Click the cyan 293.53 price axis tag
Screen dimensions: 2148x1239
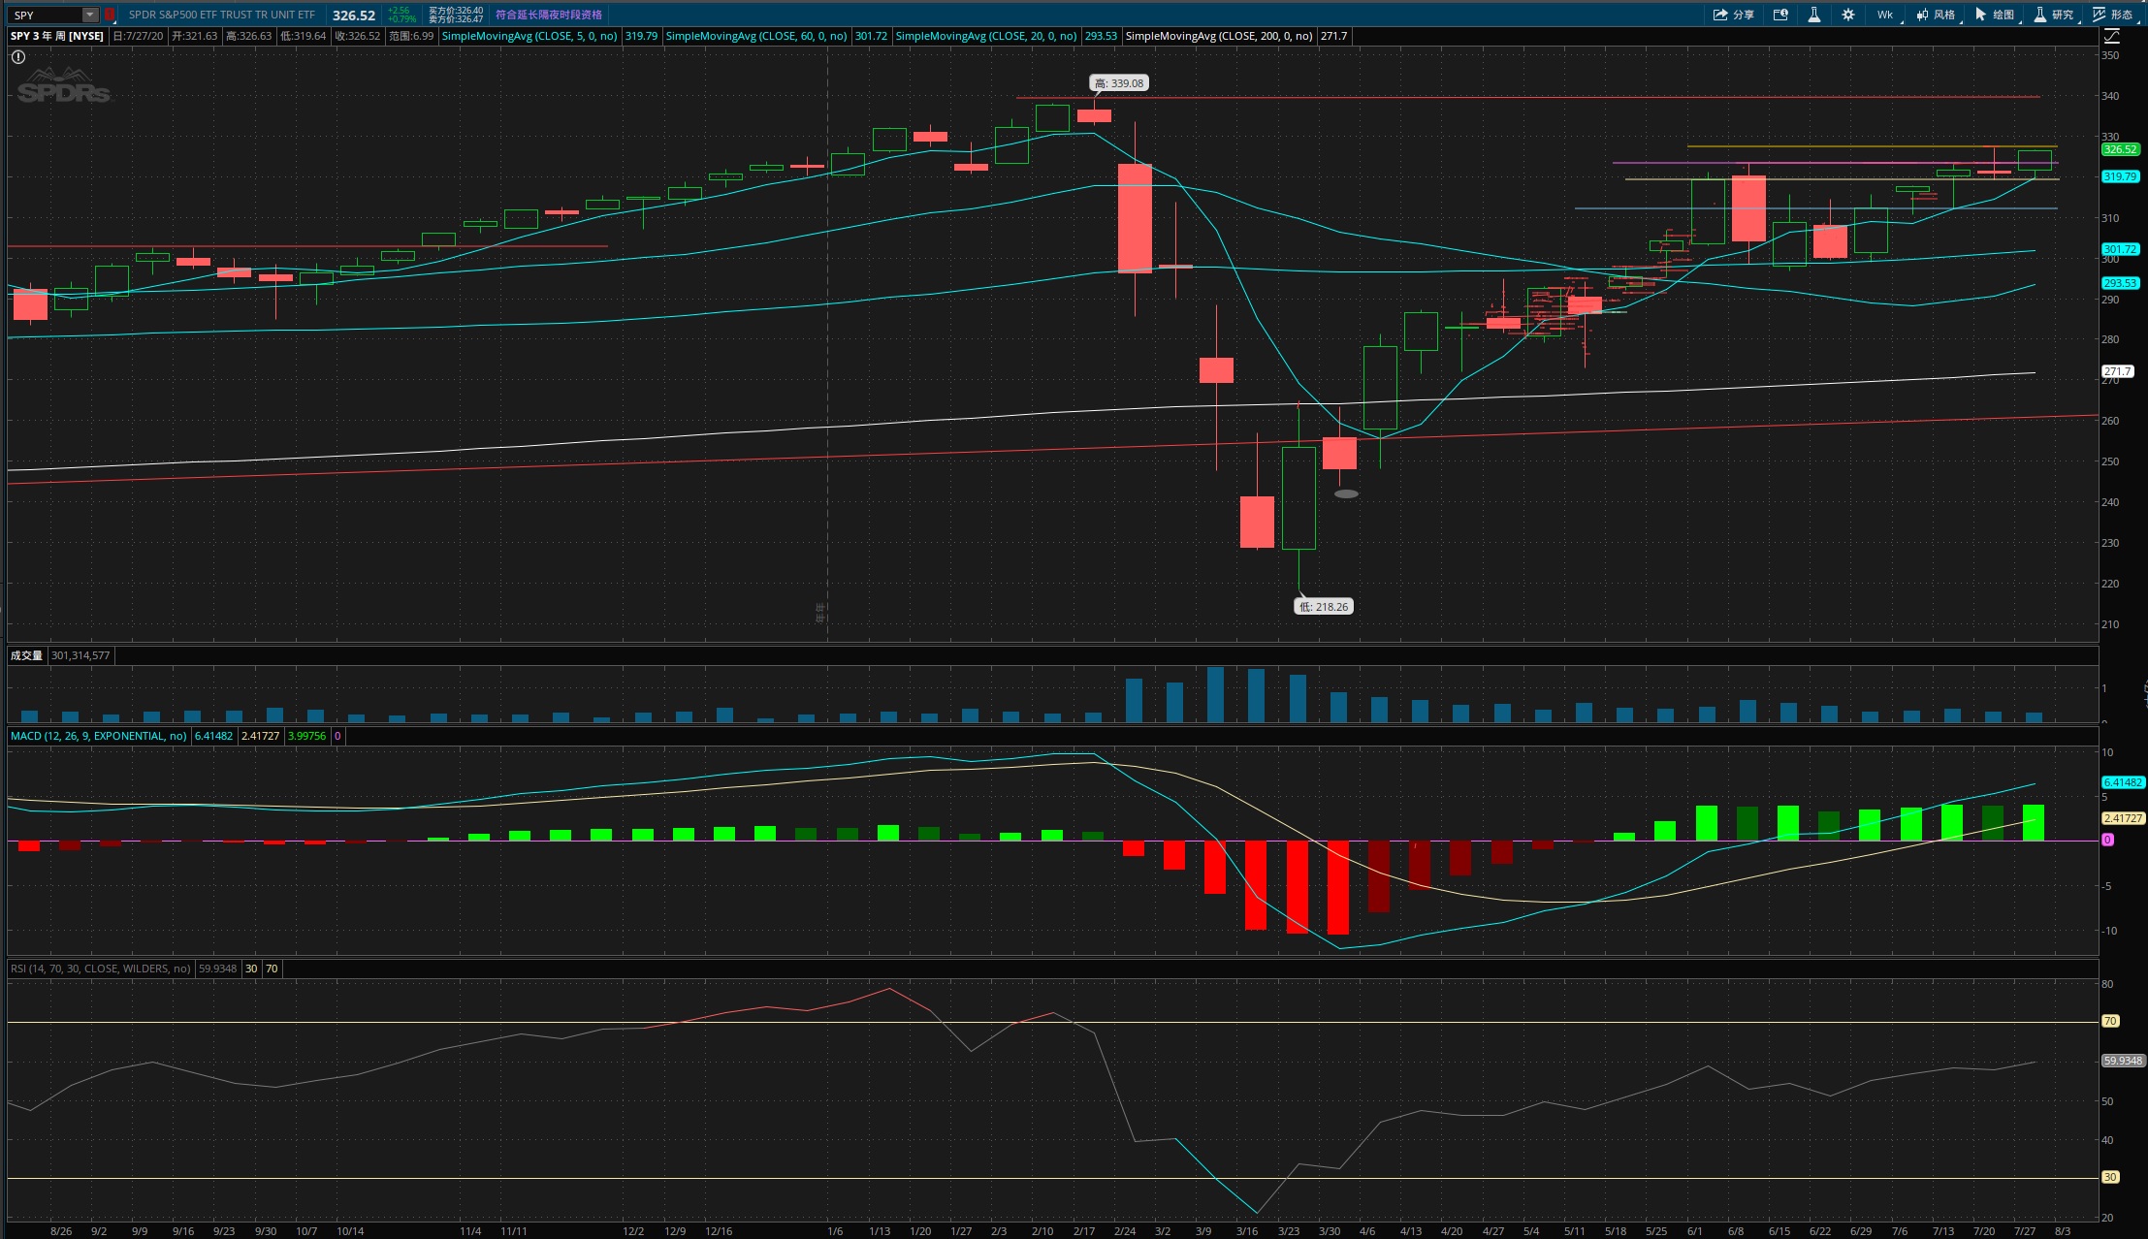[2120, 283]
